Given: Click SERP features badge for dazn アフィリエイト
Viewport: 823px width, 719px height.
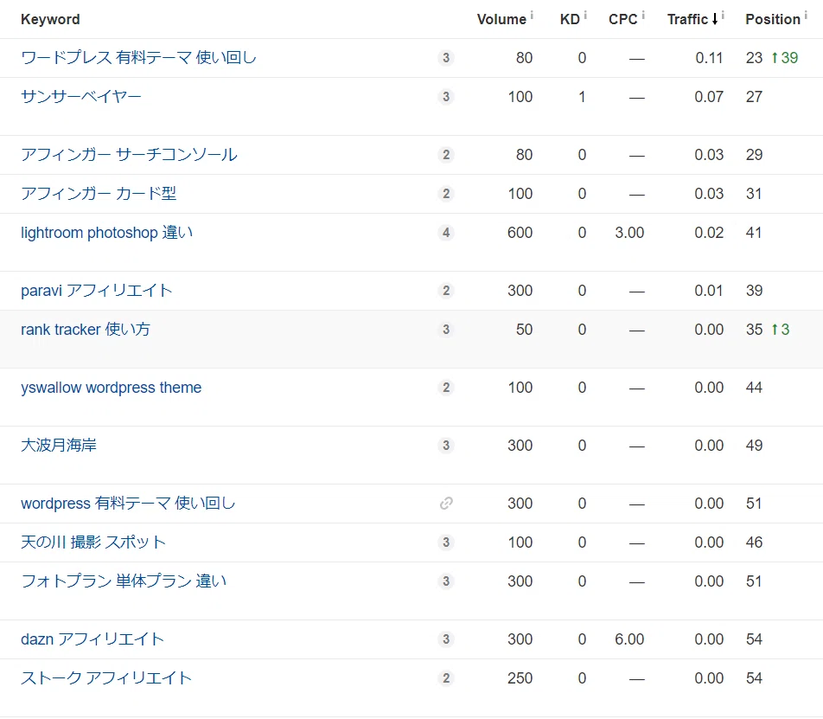Looking at the screenshot, I should tap(446, 639).
